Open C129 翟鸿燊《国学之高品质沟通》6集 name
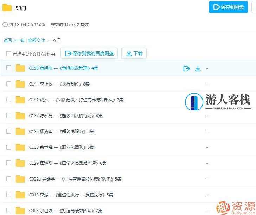 tap(68, 163)
